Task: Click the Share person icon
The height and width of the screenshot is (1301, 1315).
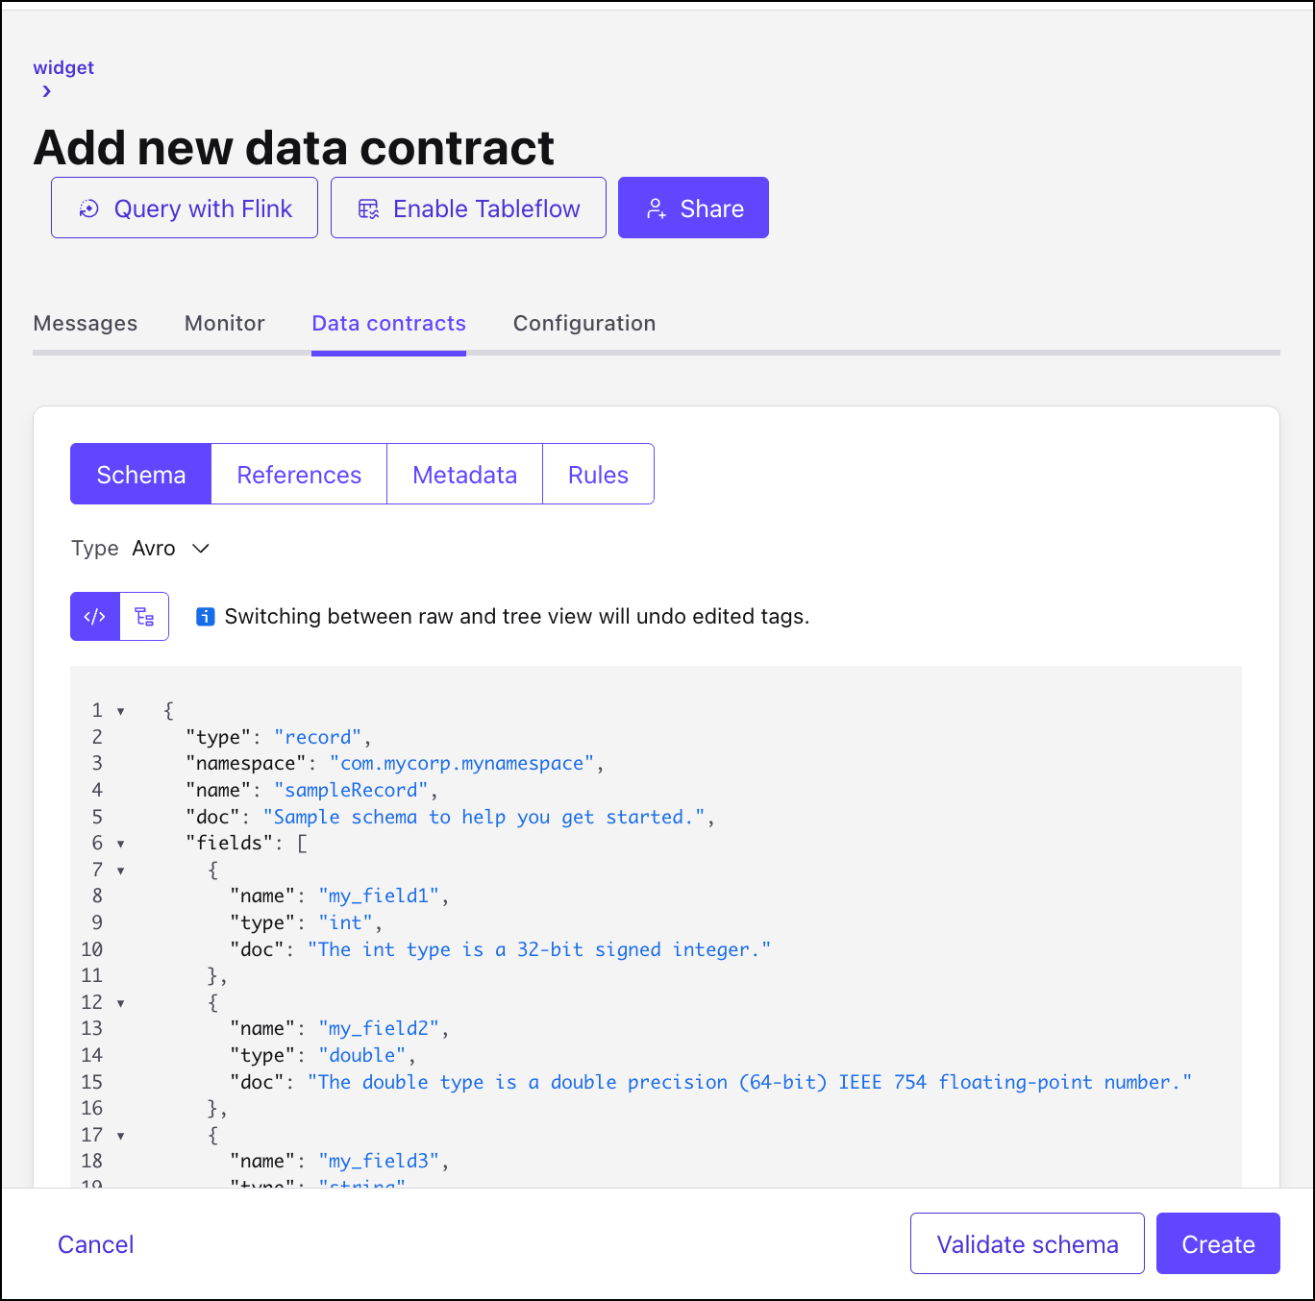Action: 657,209
